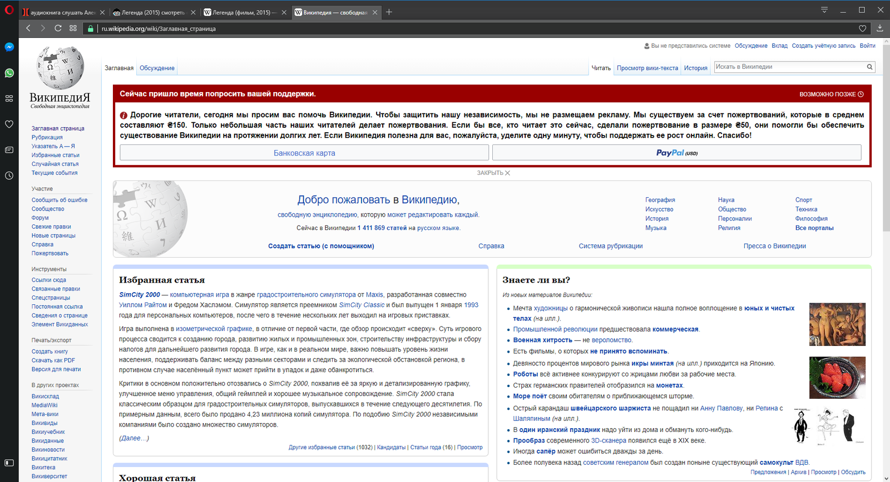Click 'Элемент Викиданных' sidebar link
Viewport: 890px width, 482px height.
pyautogui.click(x=60, y=324)
